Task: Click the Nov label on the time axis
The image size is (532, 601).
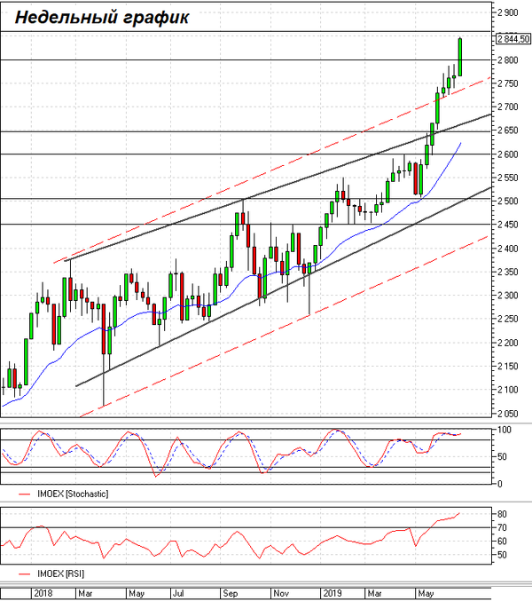Action: point(281,593)
